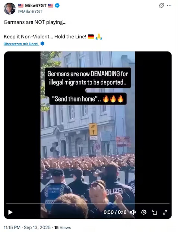This screenshot has height=232, width=178.
Task: Play the video
Action: pyautogui.click(x=10, y=212)
